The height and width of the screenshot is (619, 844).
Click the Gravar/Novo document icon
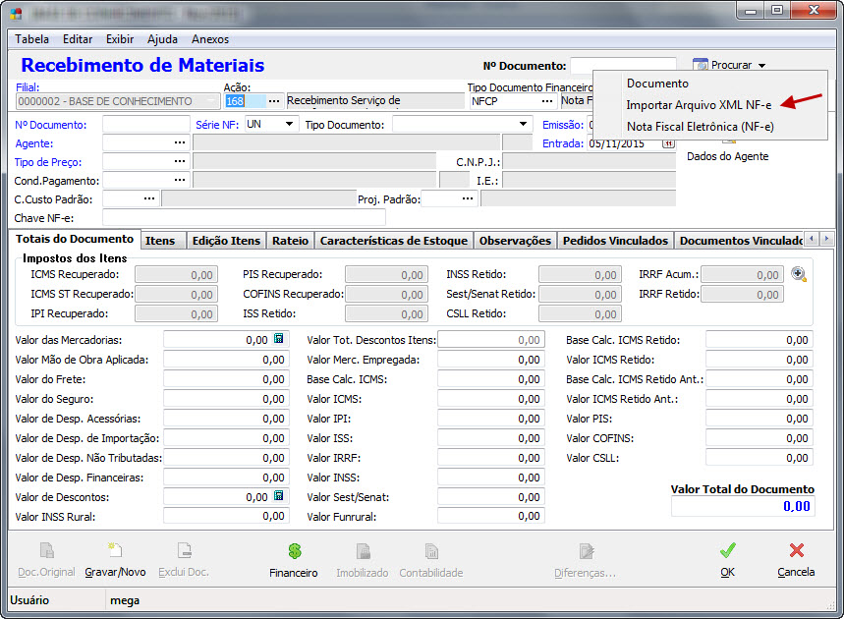coord(115,552)
